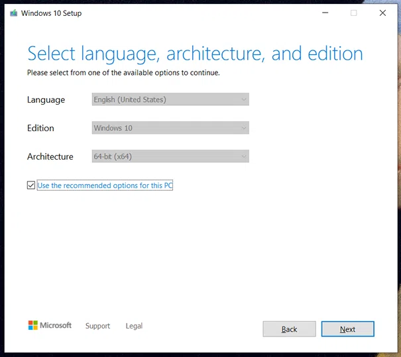The image size is (401, 357).
Task: Click the "Use the recommended options for this PC" label
Action: pyautogui.click(x=105, y=185)
